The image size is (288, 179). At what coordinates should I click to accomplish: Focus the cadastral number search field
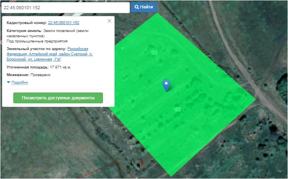[66, 8]
